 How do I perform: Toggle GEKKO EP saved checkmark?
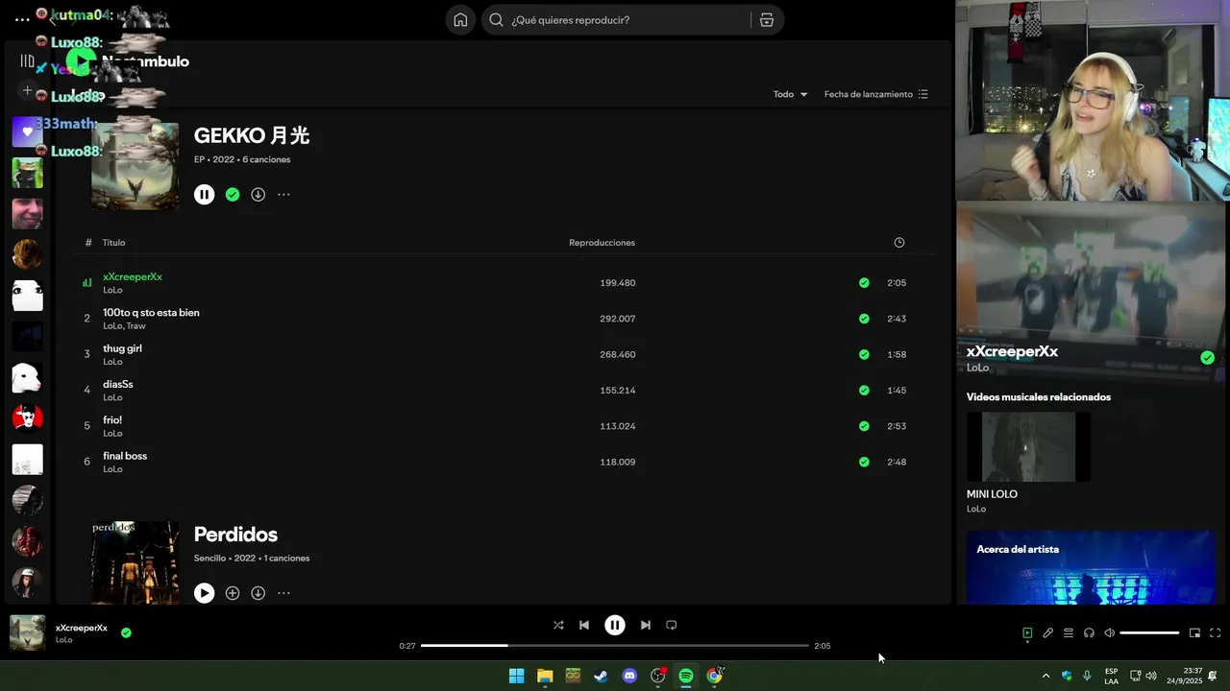(x=233, y=195)
